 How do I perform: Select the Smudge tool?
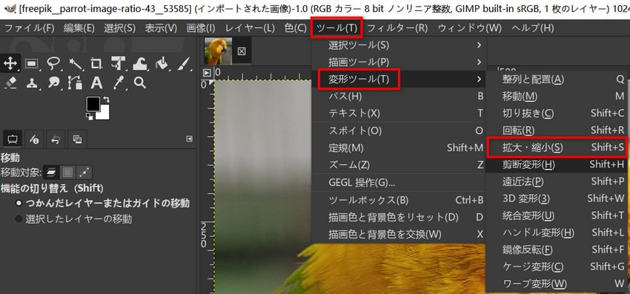point(53,83)
